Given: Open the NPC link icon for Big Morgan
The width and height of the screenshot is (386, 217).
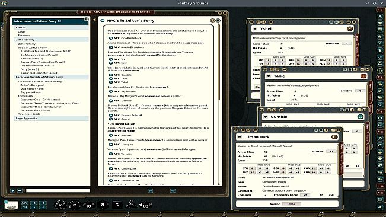Looking at the screenshot, I should (x=111, y=91).
